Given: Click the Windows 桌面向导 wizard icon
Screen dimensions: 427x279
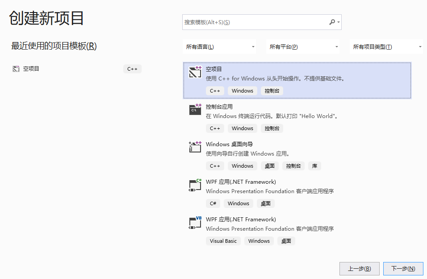Looking at the screenshot, I should click(195, 147).
